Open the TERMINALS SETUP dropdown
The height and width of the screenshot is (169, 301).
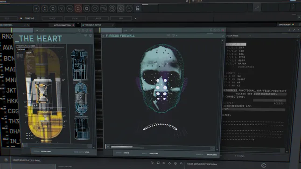coord(112,25)
